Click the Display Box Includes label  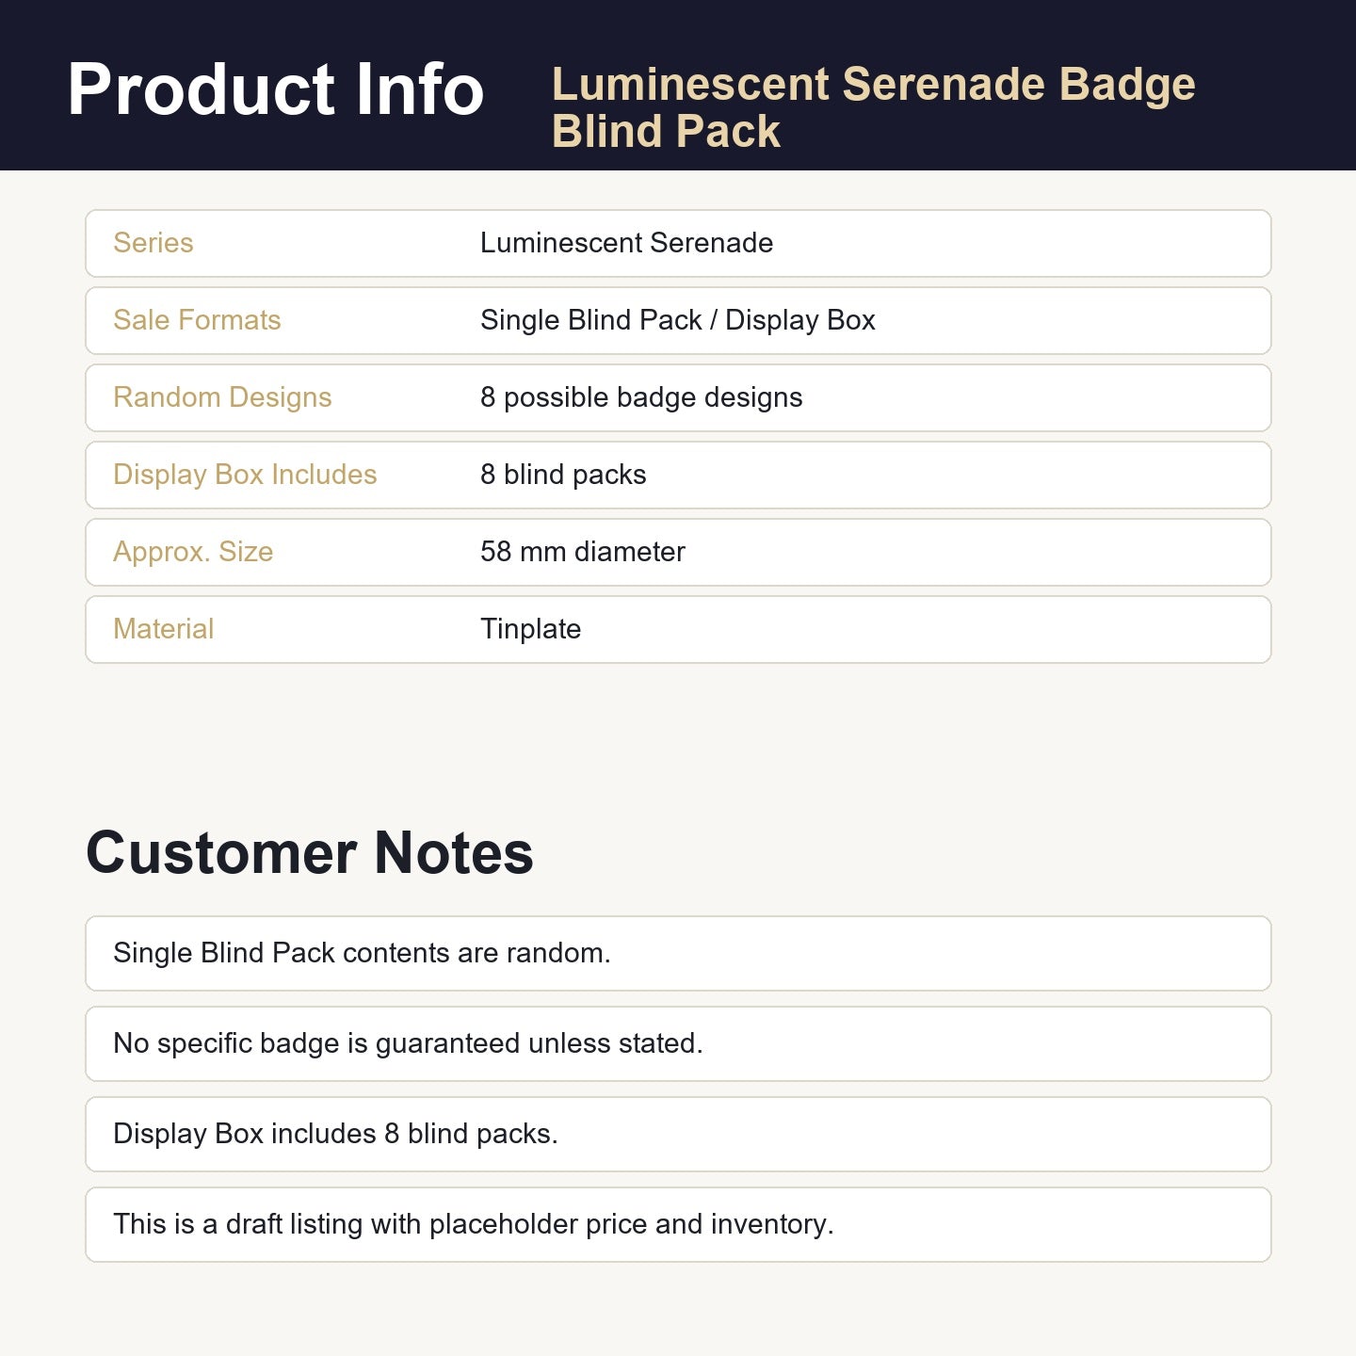245,475
